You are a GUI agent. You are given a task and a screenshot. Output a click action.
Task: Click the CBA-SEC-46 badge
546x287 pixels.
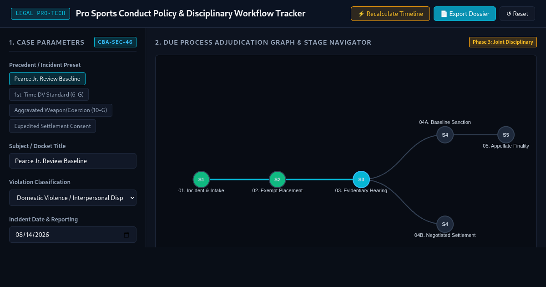(115, 42)
